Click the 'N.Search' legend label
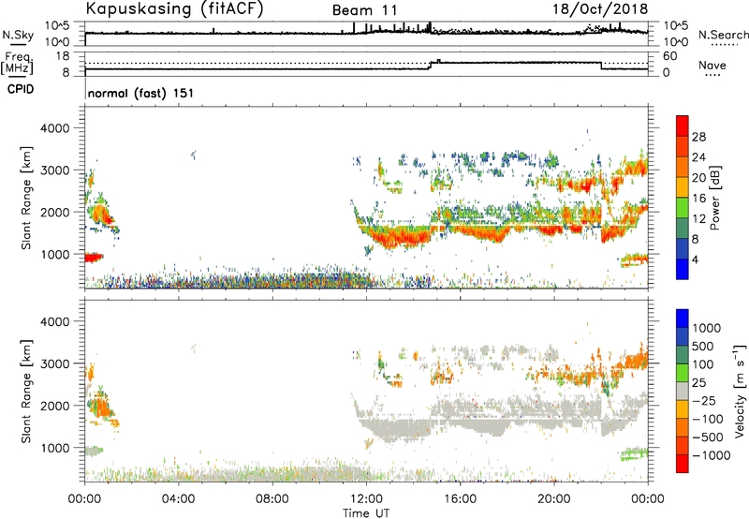749x519 pixels. (x=724, y=35)
